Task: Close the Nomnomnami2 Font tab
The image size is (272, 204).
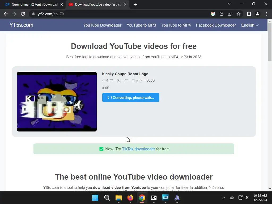Action: (x=62, y=5)
